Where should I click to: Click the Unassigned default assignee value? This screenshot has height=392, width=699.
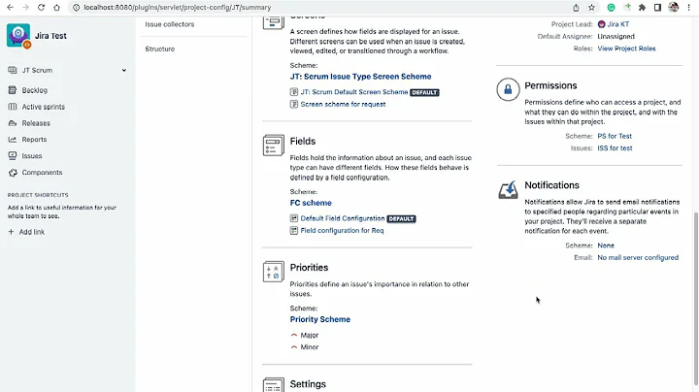[x=616, y=36]
